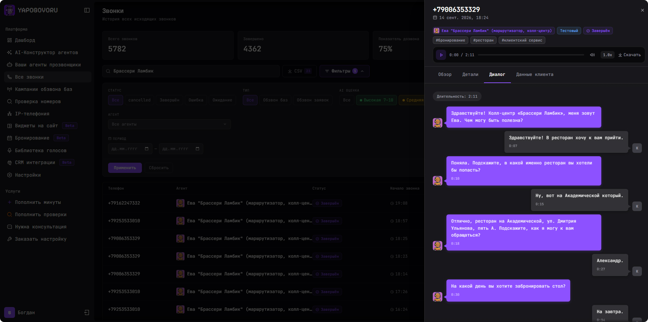Image resolution: width=648 pixels, height=322 pixels.
Task: Go to Ваши агенты прозвонщики
Action: click(48, 65)
